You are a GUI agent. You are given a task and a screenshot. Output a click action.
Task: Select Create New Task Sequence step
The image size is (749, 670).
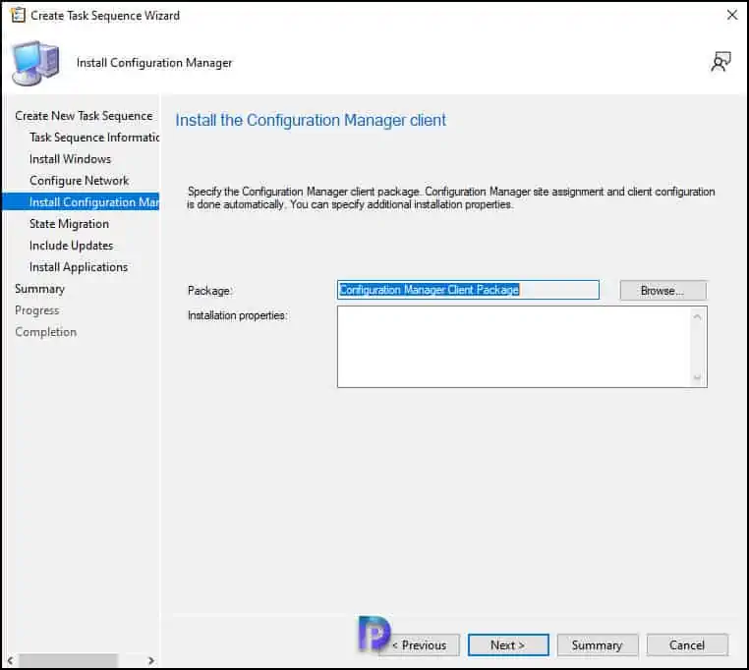84,116
